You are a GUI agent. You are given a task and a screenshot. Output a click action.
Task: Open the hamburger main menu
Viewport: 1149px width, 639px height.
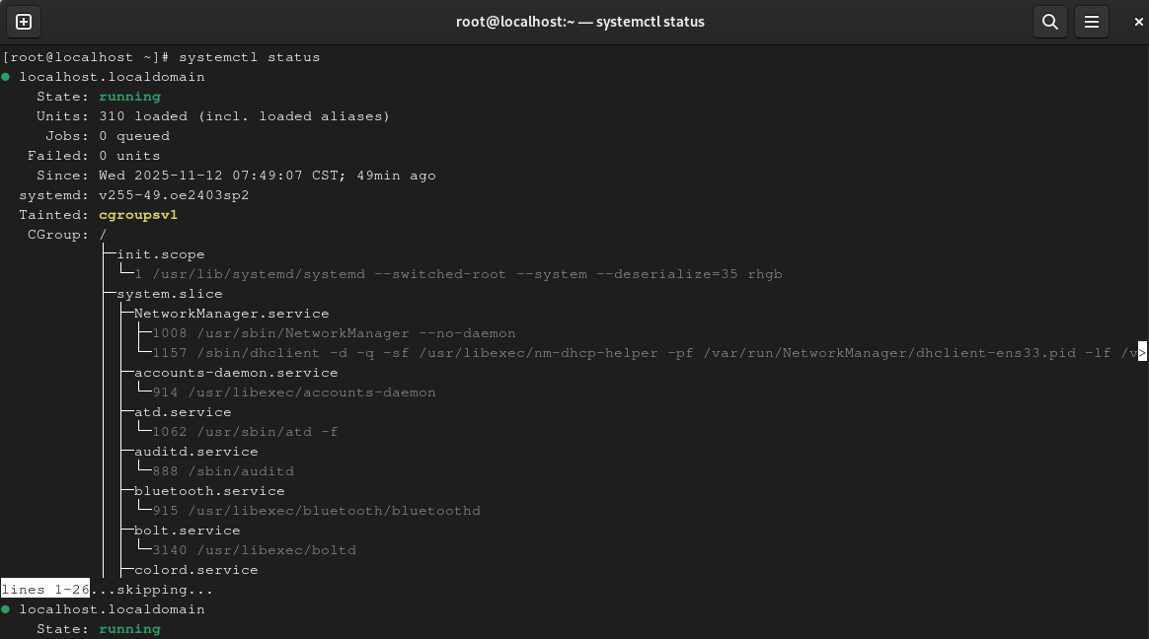(x=1091, y=22)
